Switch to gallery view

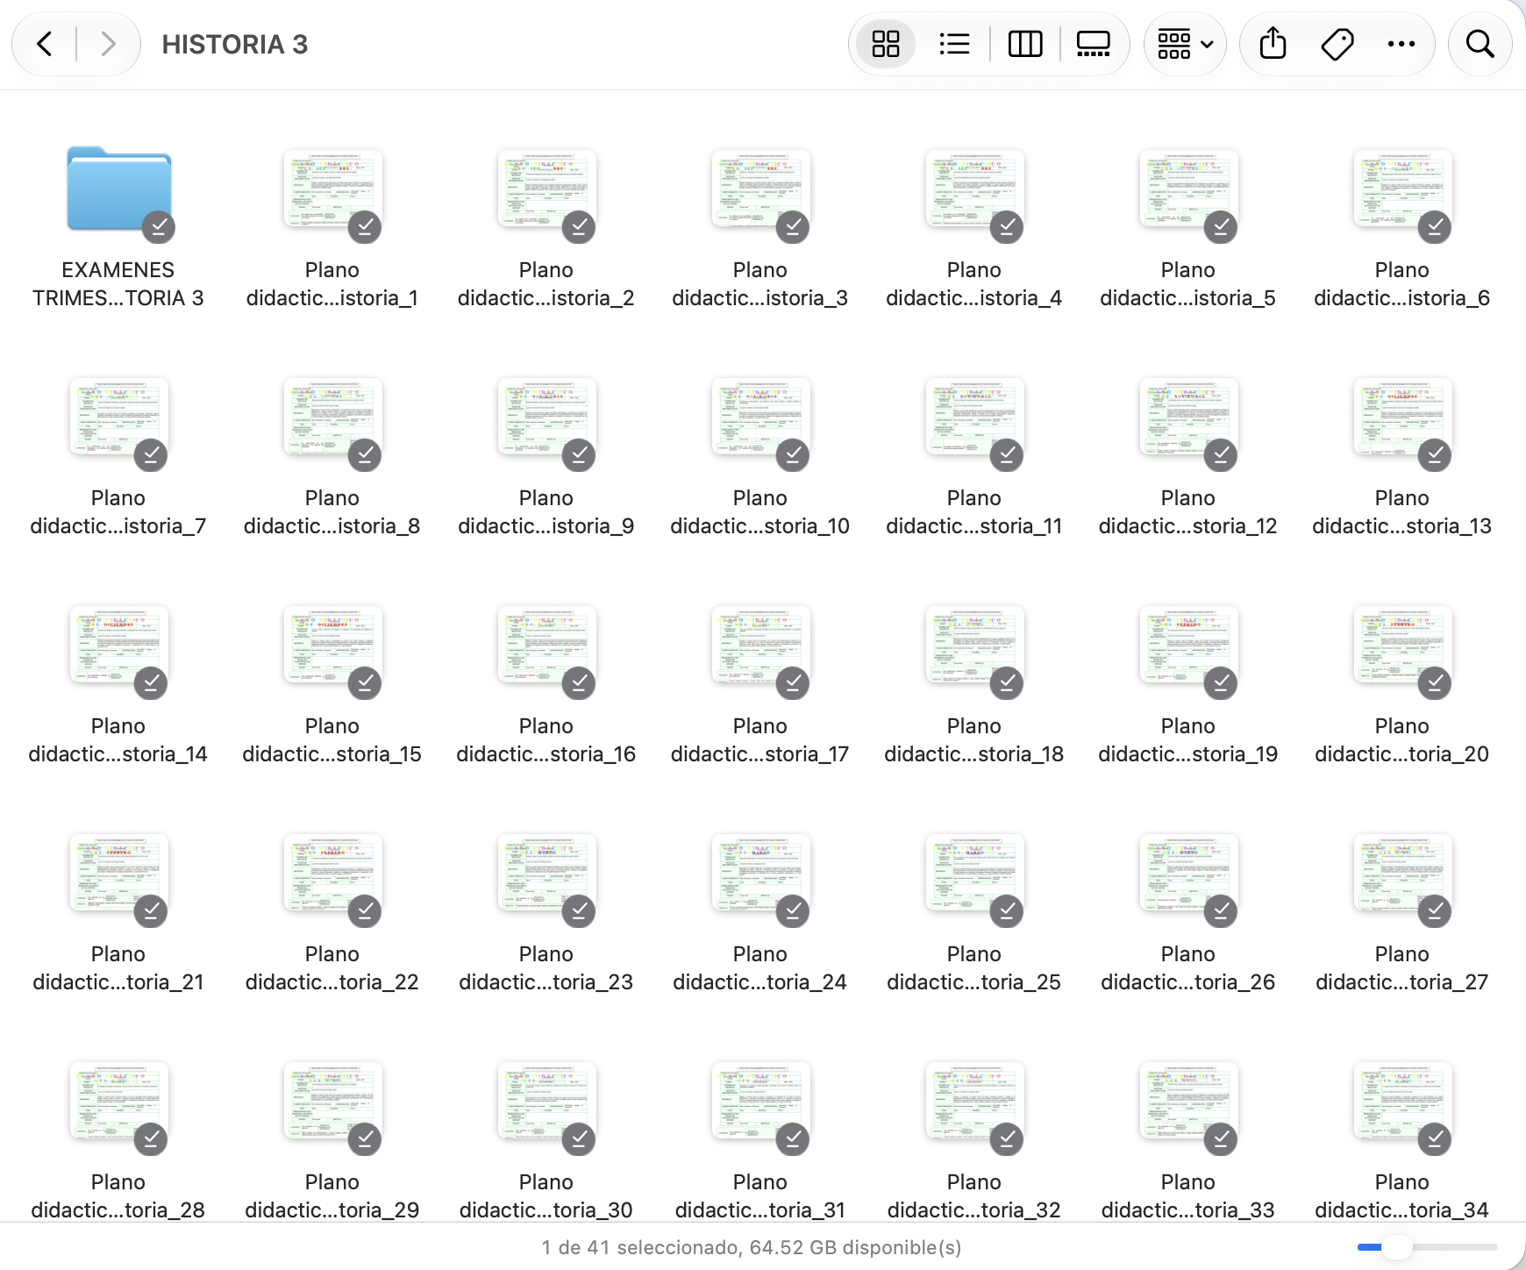click(x=1093, y=44)
